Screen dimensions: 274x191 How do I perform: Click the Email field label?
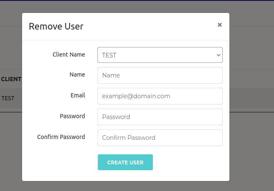tap(78, 95)
